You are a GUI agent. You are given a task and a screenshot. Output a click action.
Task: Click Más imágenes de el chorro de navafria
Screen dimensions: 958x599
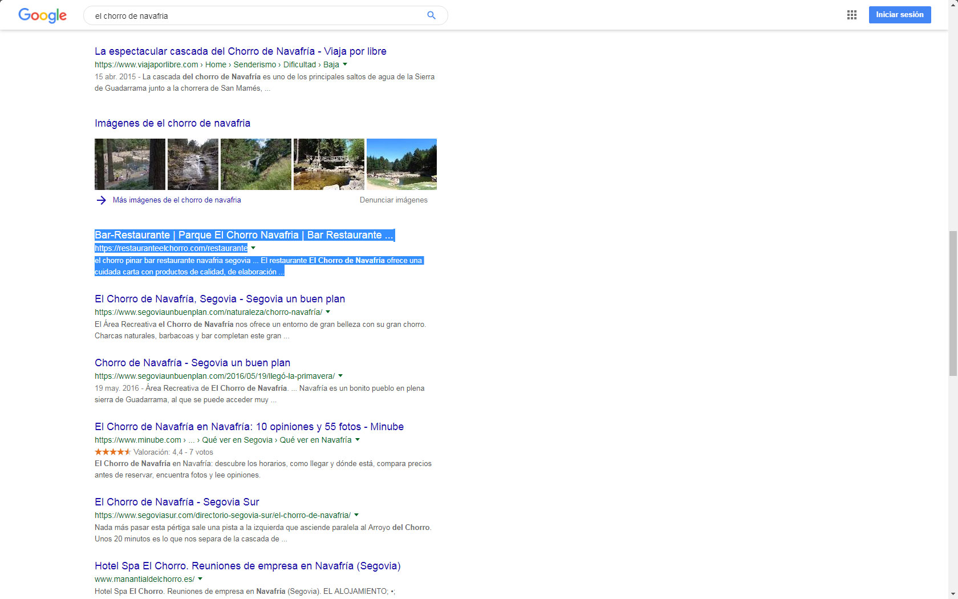(177, 200)
